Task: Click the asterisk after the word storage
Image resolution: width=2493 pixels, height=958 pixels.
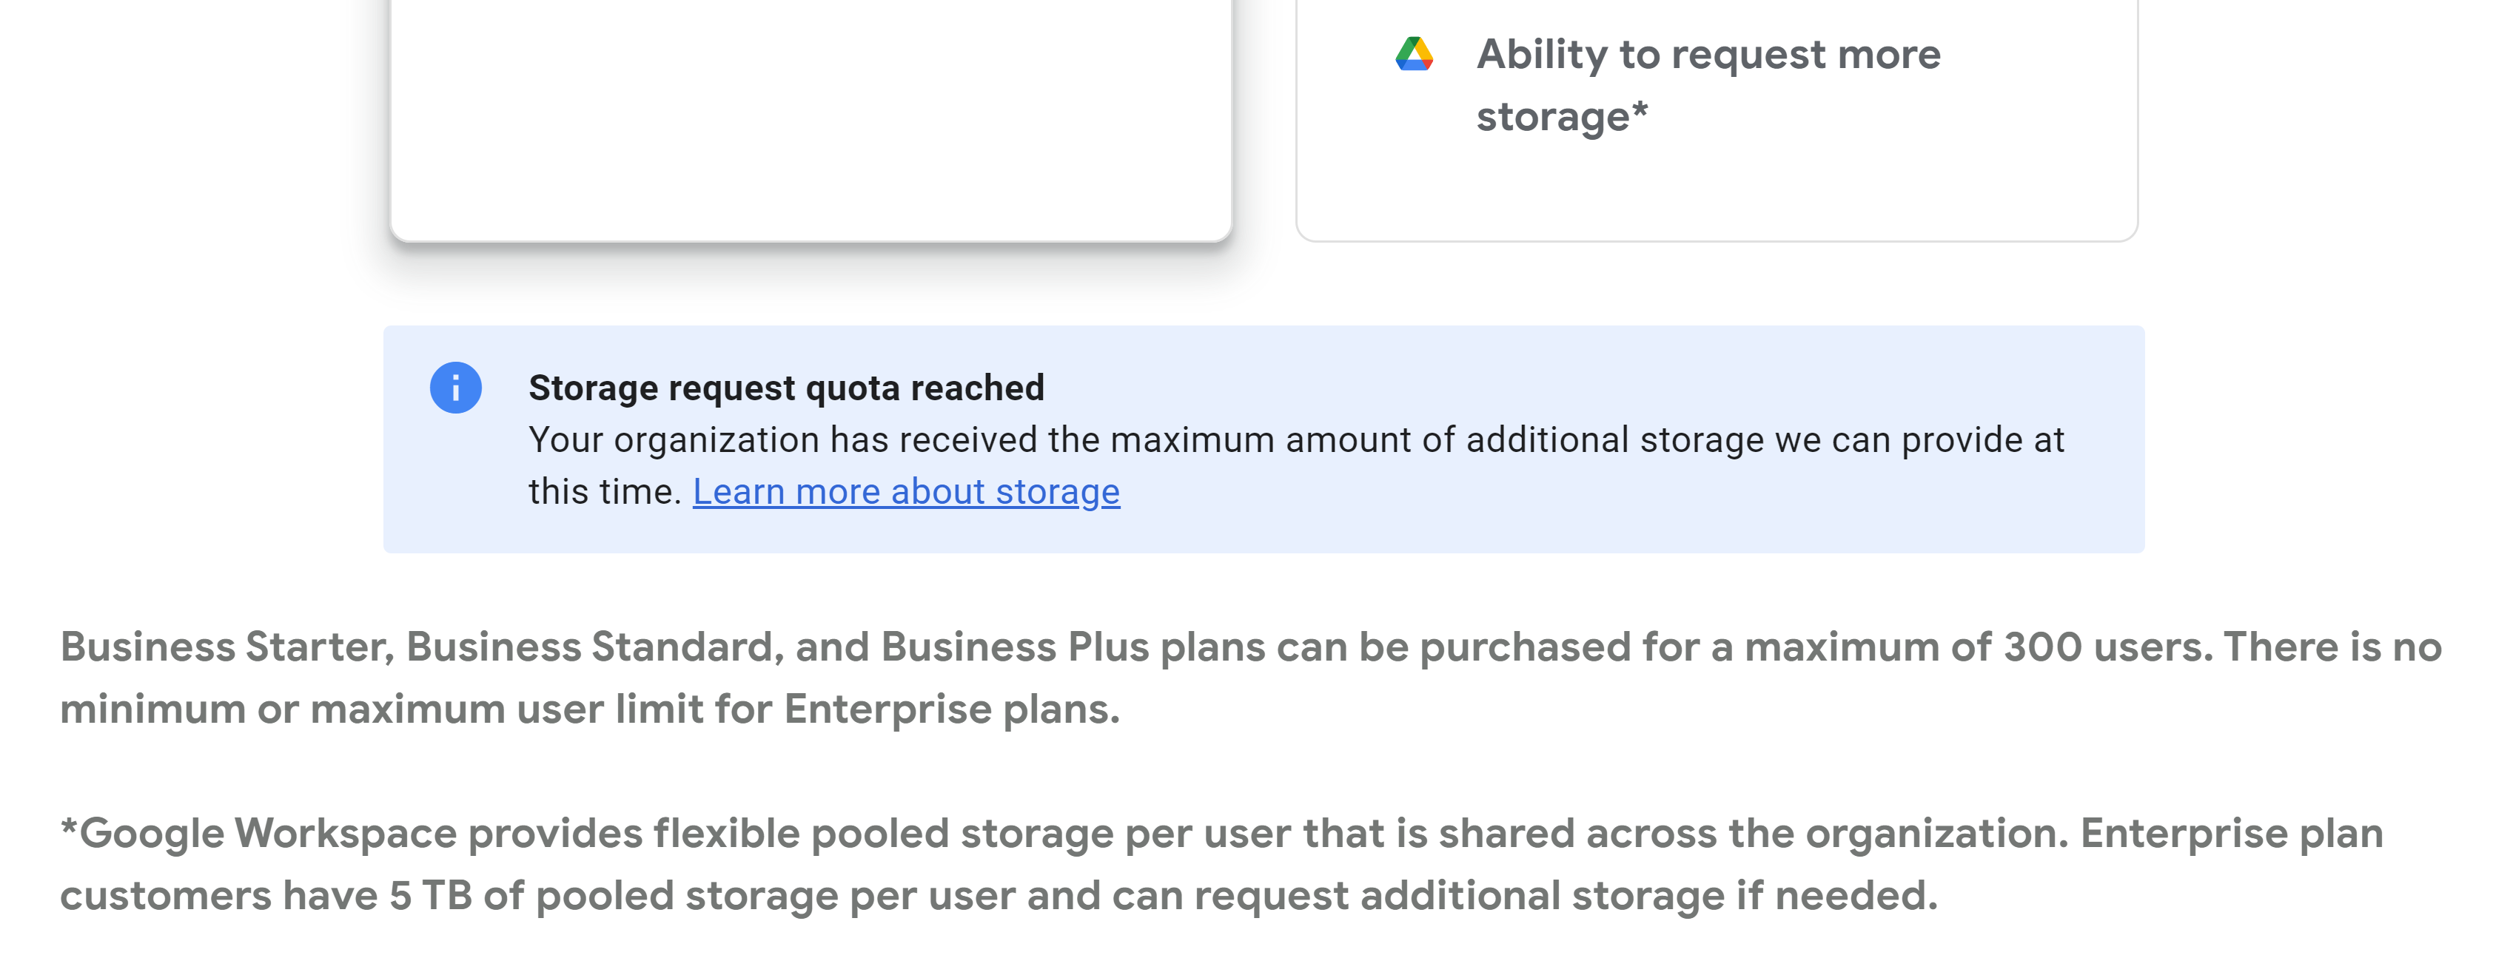Action: (1640, 109)
